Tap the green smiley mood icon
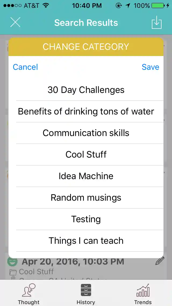Image resolution: width=172 pixels, height=306 pixels. coord(12,261)
